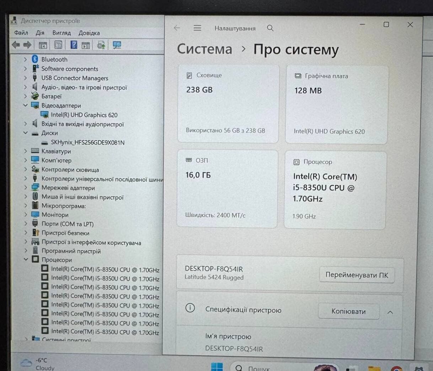Click the scan for hardware changes icon
This screenshot has width=433, height=371.
click(117, 45)
